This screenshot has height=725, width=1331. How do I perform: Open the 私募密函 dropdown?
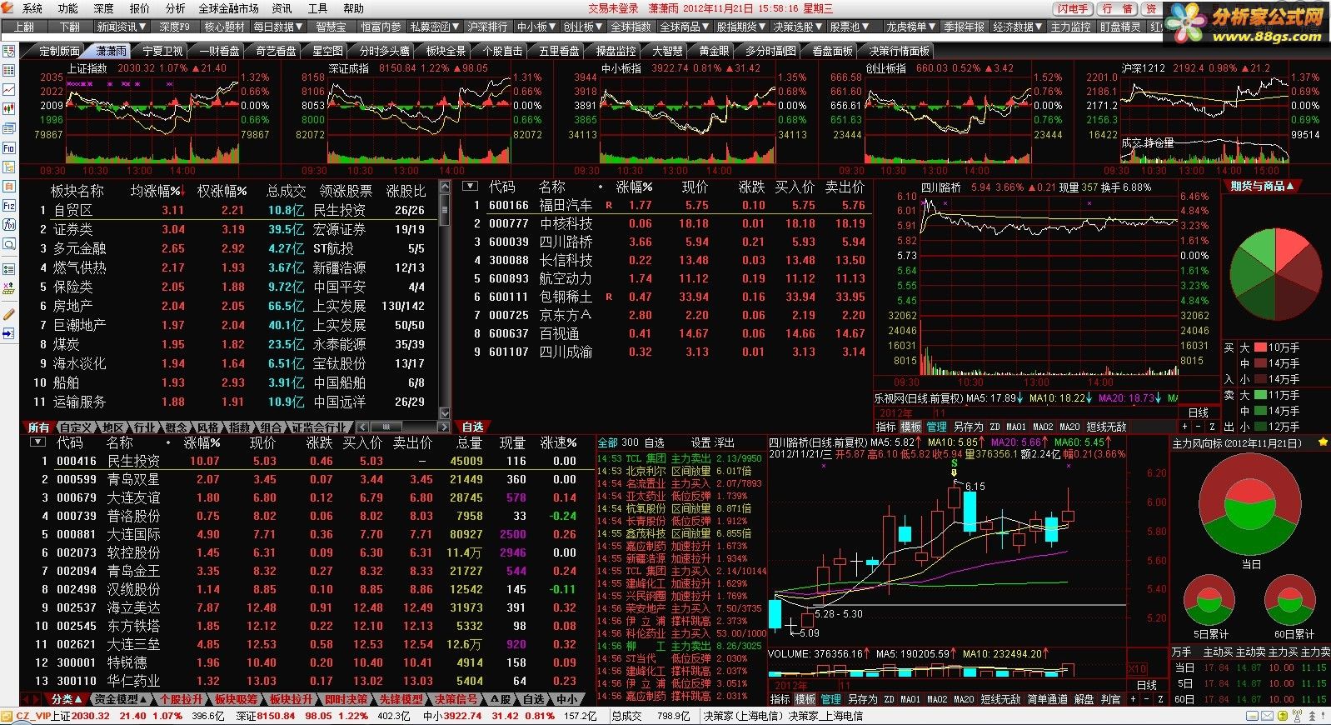[x=435, y=27]
